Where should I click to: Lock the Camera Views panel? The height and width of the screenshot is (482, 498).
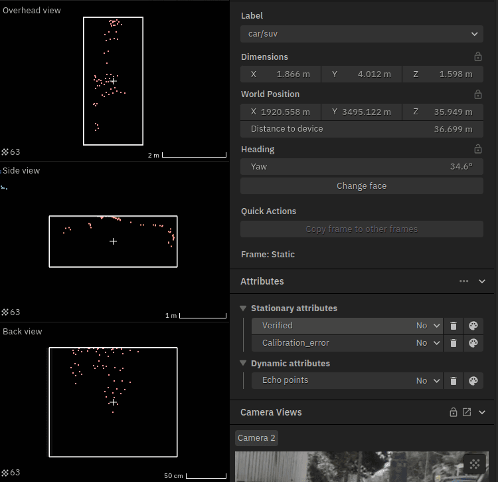[454, 412]
